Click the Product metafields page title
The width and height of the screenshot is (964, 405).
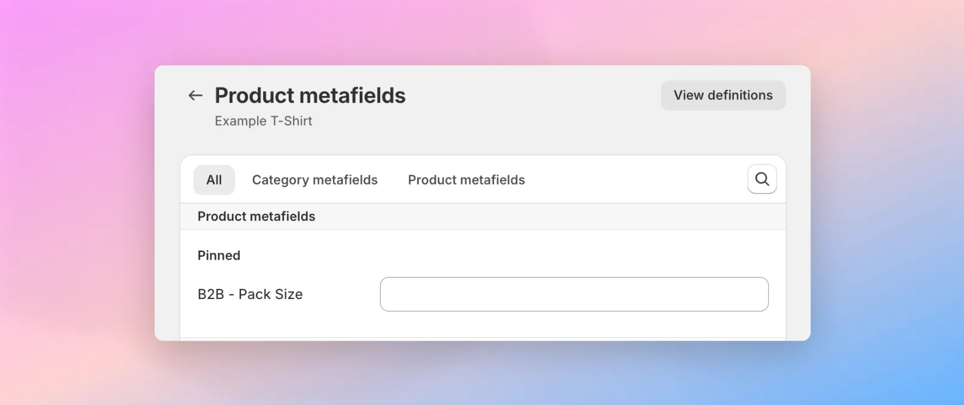click(310, 95)
